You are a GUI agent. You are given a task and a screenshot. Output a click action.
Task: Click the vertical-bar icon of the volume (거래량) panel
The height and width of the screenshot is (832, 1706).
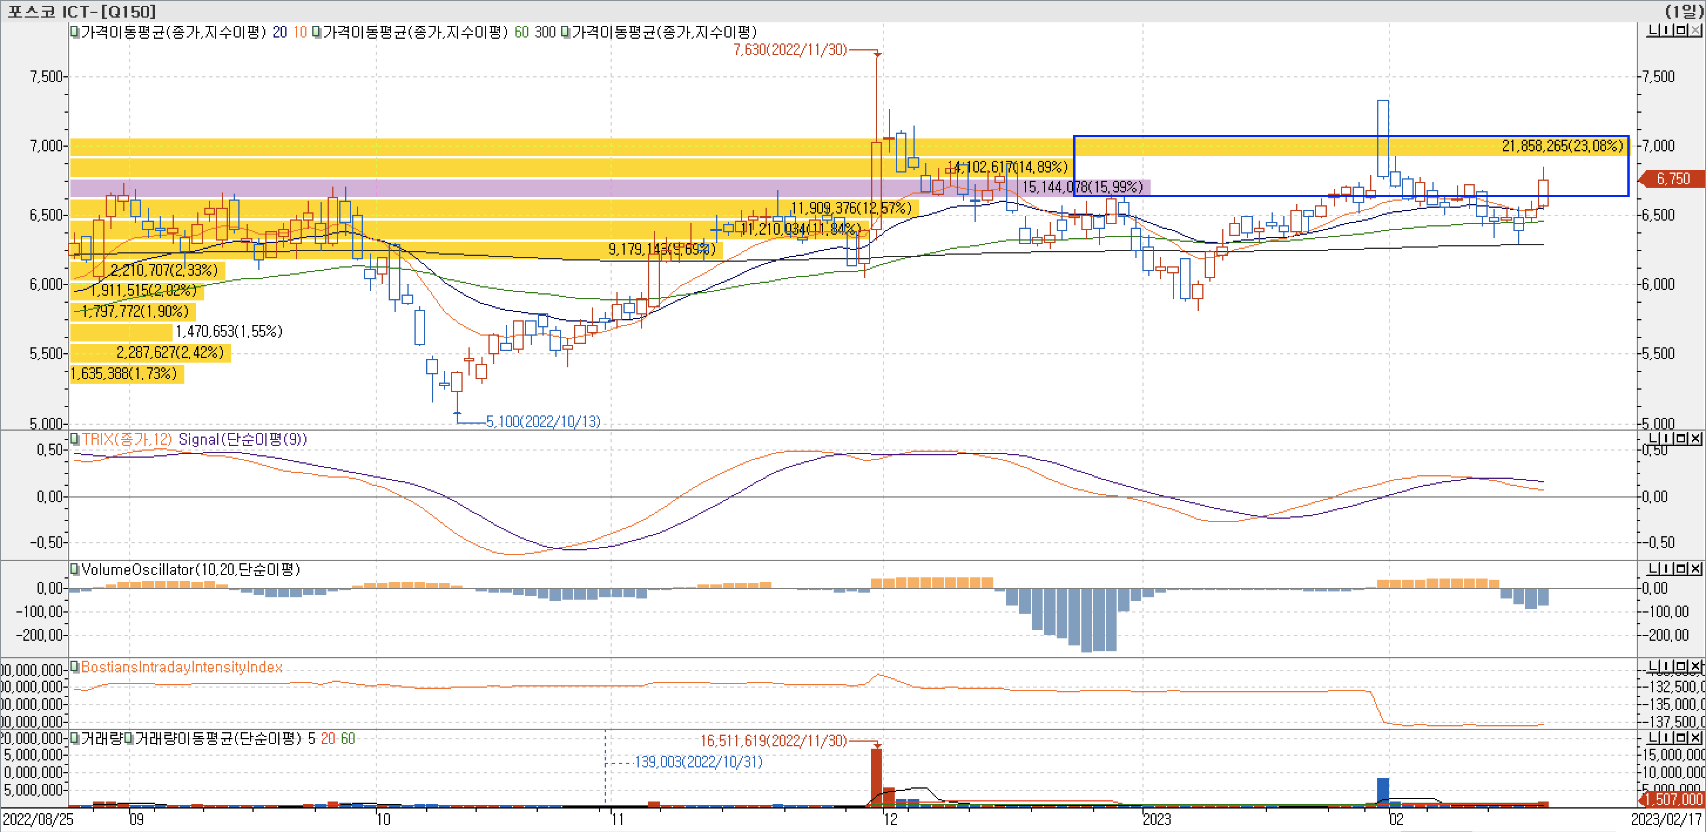[x=1666, y=738]
